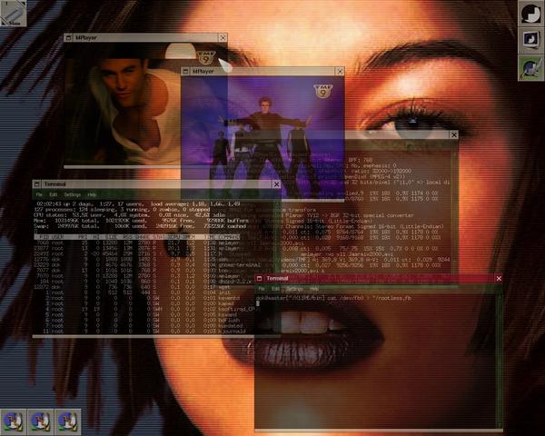This screenshot has height=436, width=545.
Task: Click the front MPlayer purple stage video
Action: click(263, 137)
